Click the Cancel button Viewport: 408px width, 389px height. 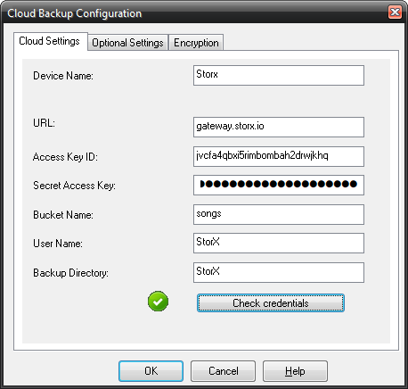pos(223,371)
